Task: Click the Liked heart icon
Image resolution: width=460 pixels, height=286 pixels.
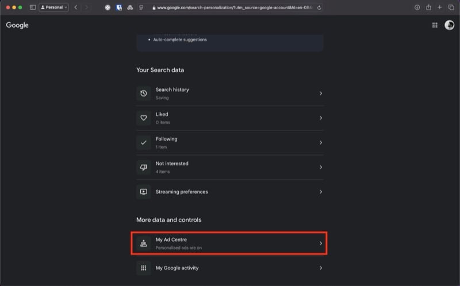Action: coord(143,118)
